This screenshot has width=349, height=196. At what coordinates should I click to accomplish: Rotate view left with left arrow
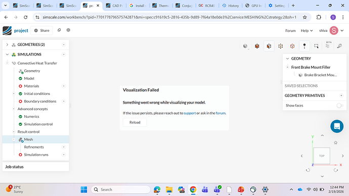coord(302,156)
